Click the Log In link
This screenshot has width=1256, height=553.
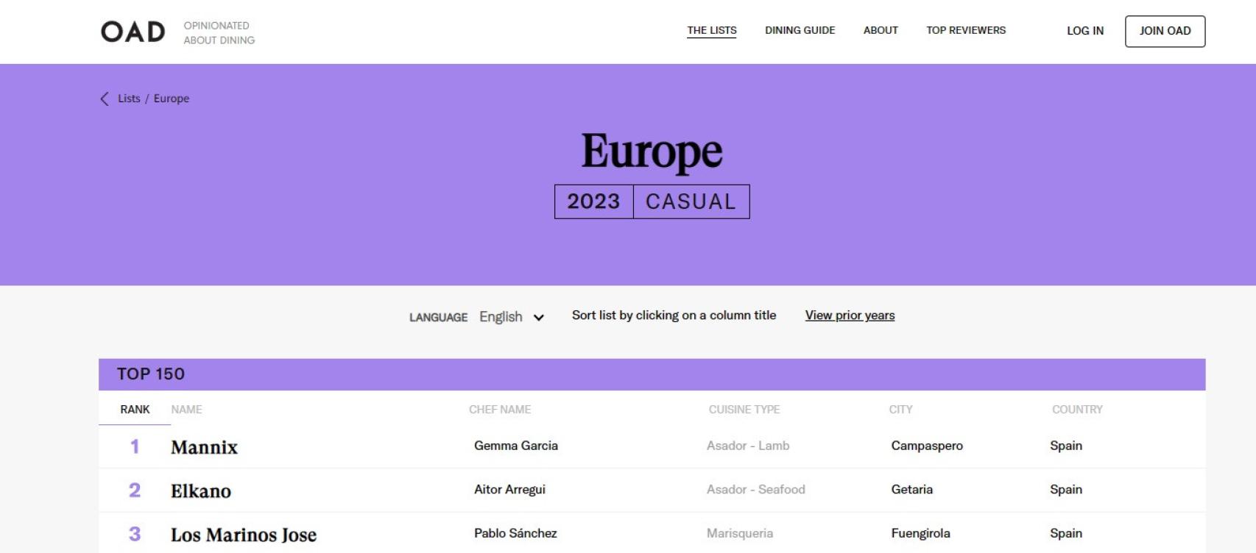(x=1085, y=31)
